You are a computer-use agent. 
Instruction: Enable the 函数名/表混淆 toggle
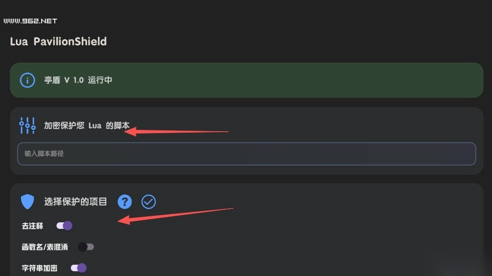pos(86,247)
